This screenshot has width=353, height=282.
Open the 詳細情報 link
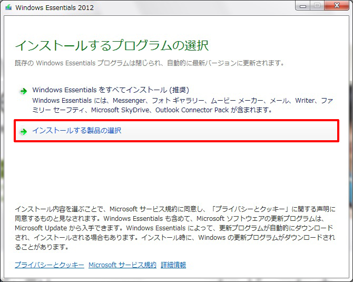(173, 265)
